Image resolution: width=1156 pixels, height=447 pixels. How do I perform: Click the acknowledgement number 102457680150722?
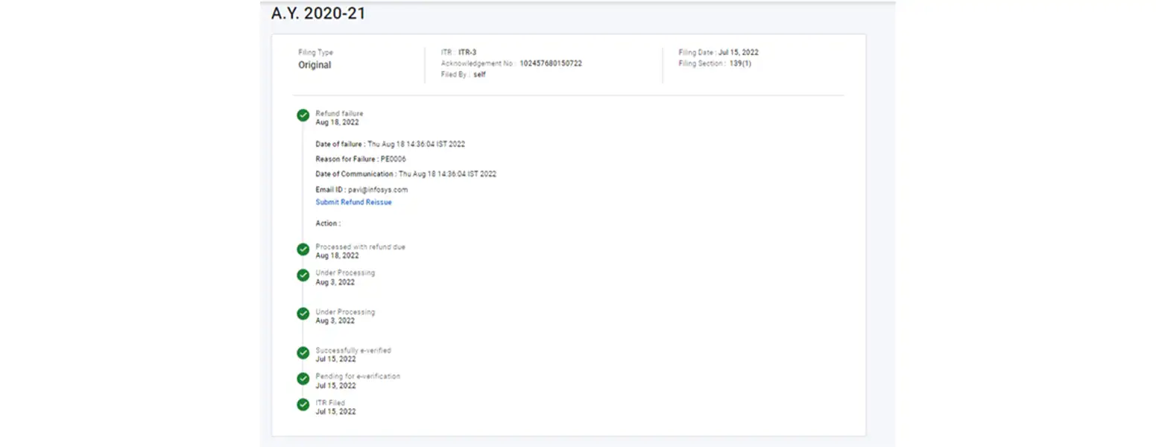coord(550,63)
